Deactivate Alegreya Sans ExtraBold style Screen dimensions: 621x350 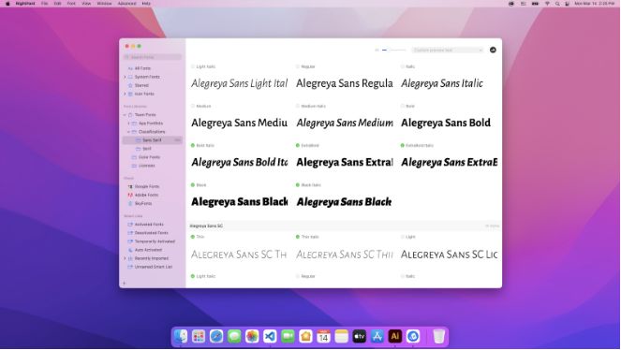click(298, 146)
